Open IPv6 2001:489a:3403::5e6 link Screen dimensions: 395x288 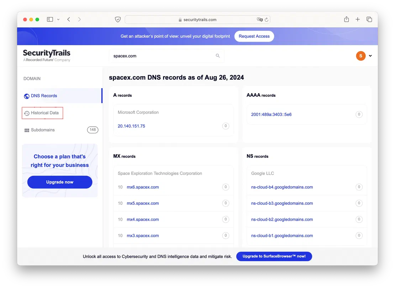(271, 114)
